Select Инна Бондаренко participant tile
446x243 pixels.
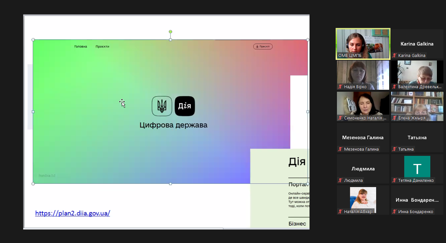click(x=417, y=200)
